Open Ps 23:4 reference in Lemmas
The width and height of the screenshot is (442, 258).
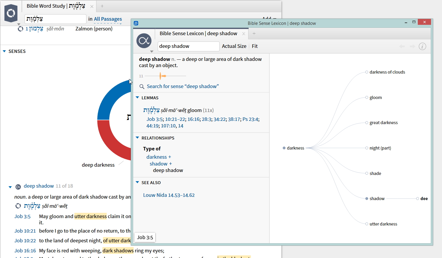250,119
